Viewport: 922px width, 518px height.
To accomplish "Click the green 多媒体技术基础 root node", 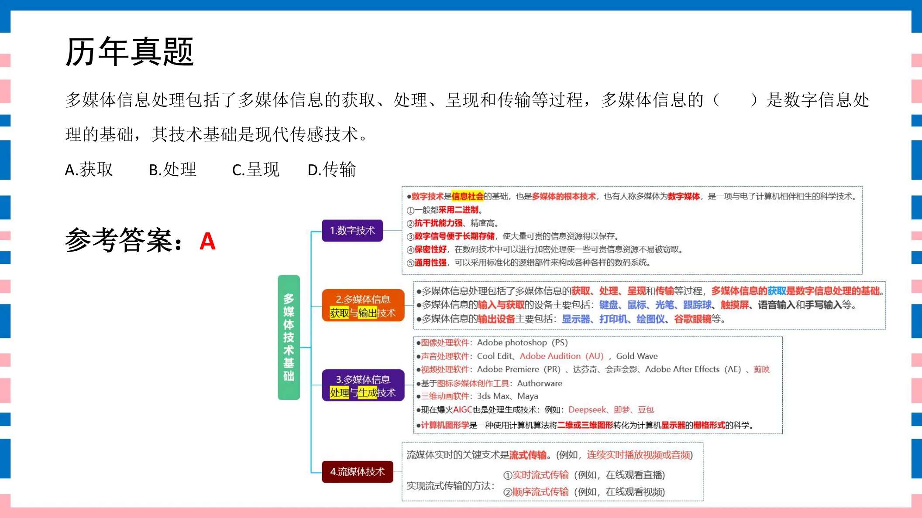I will 289,337.
